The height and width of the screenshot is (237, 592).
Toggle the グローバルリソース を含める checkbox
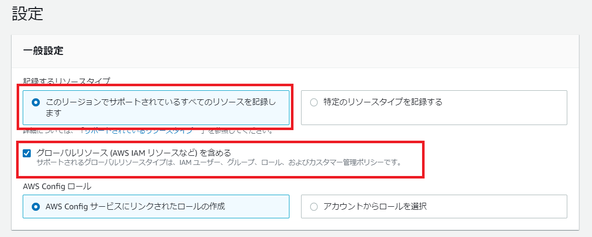tap(27, 153)
